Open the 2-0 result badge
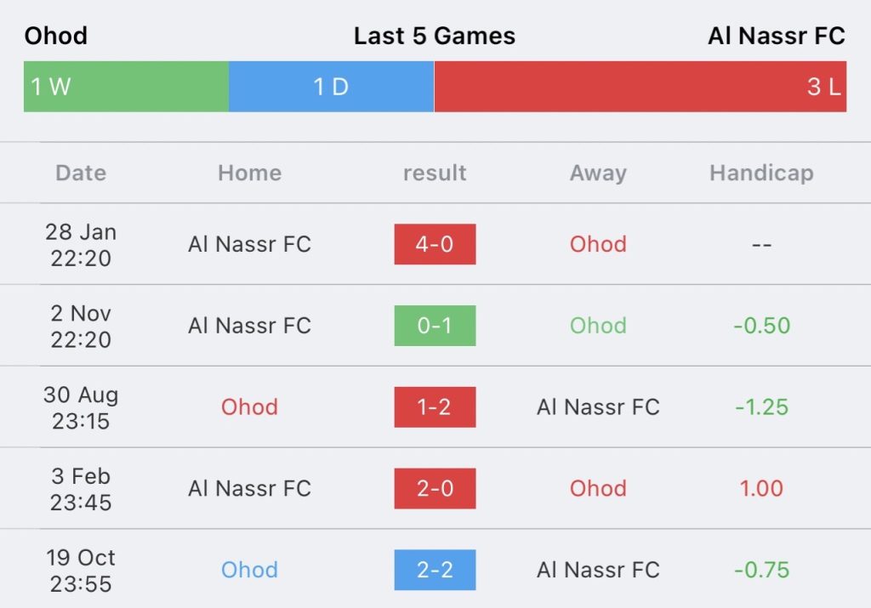 [x=435, y=488]
